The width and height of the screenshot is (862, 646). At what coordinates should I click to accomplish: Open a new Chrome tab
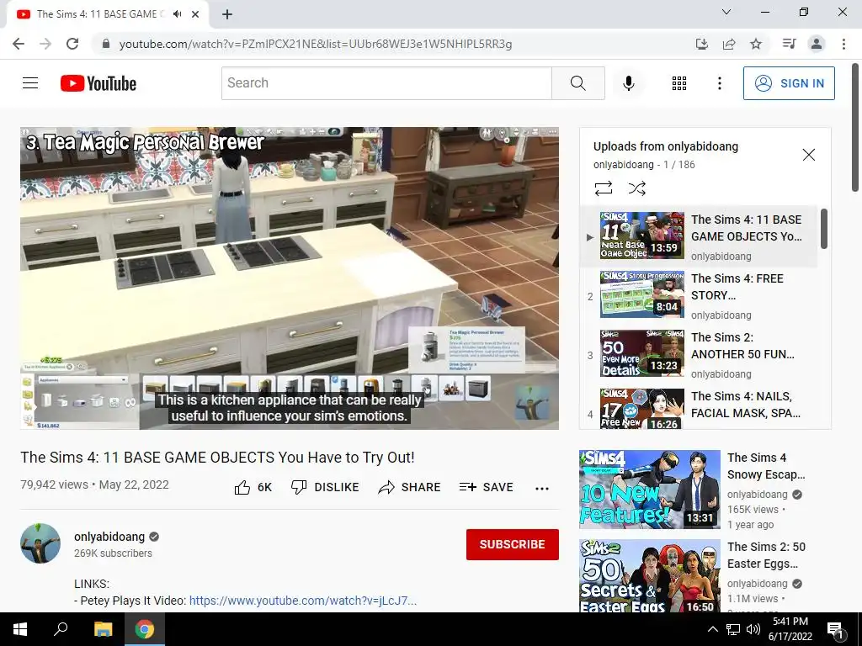pos(227,14)
